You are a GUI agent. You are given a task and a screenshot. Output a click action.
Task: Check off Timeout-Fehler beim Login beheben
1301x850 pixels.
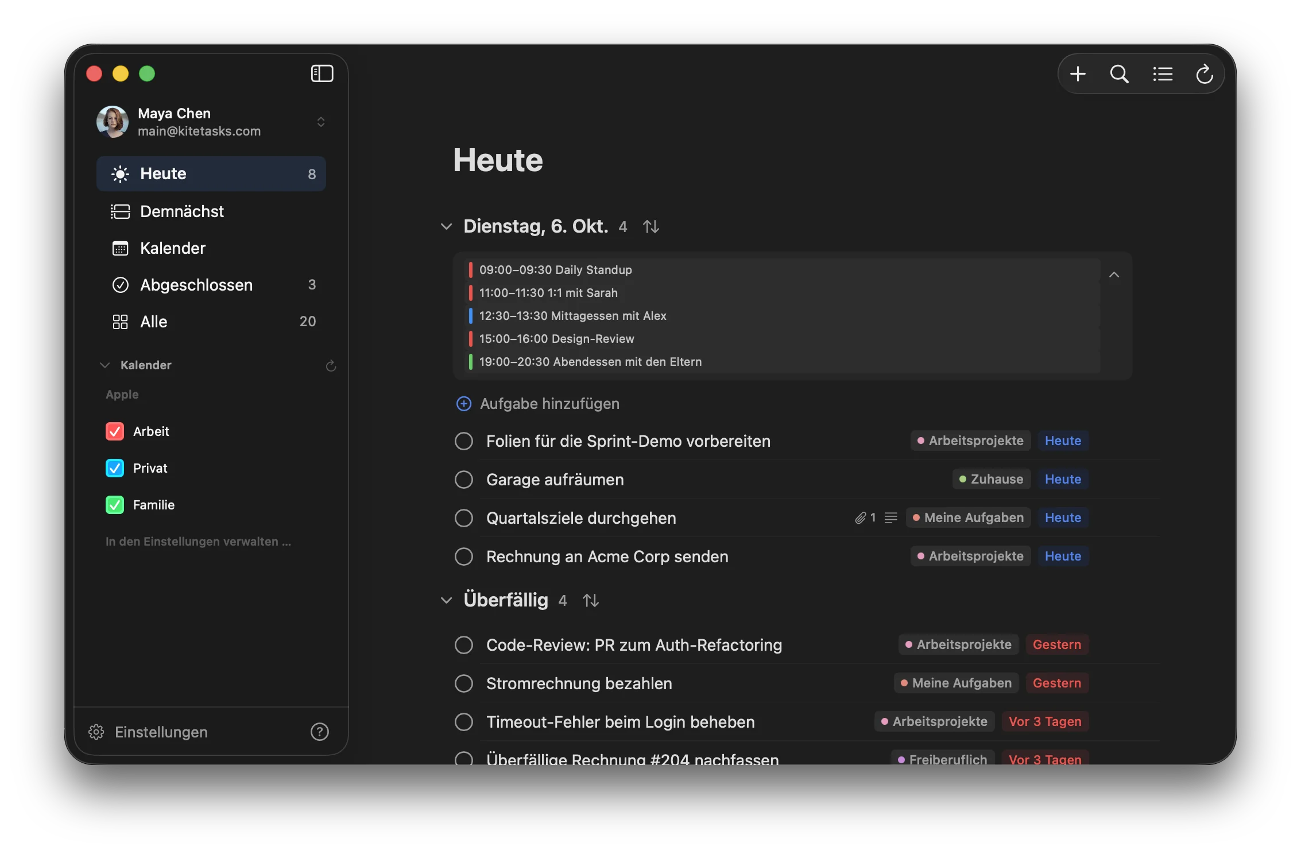[x=463, y=722]
